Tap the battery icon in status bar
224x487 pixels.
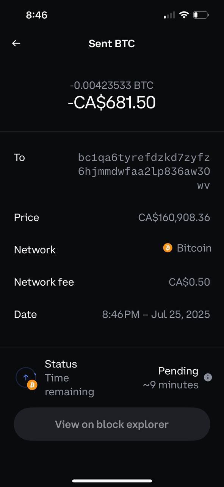click(x=201, y=15)
